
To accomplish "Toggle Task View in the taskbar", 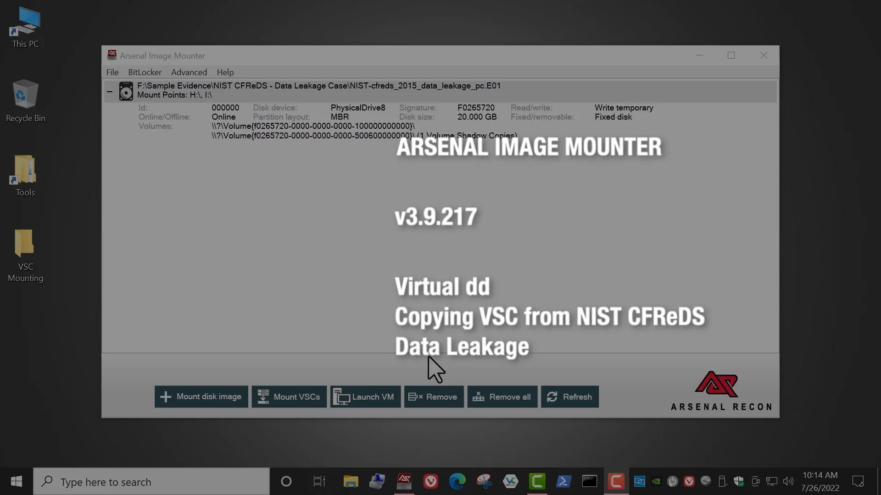I will coord(319,481).
